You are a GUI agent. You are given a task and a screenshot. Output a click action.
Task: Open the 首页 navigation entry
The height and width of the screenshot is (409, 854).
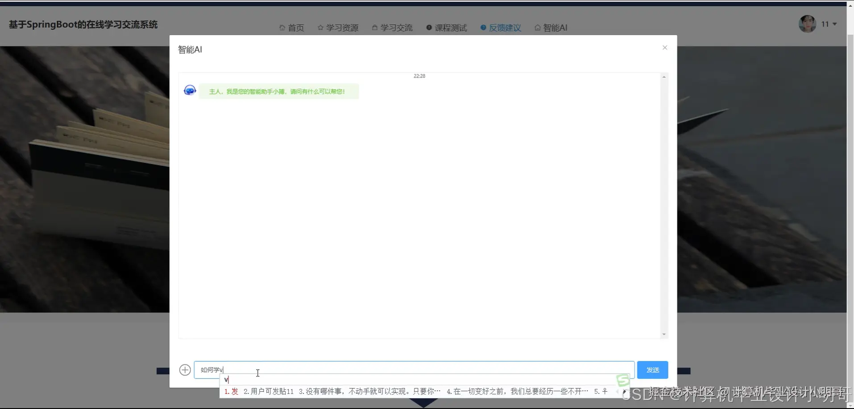(296, 28)
